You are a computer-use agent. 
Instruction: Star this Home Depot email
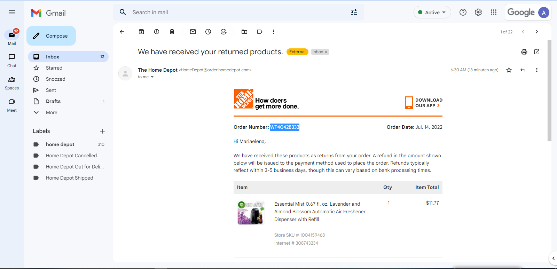click(x=509, y=70)
